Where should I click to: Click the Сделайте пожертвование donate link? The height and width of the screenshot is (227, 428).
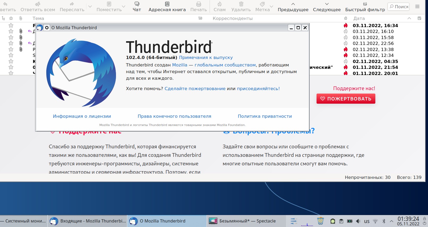pyautogui.click(x=195, y=89)
